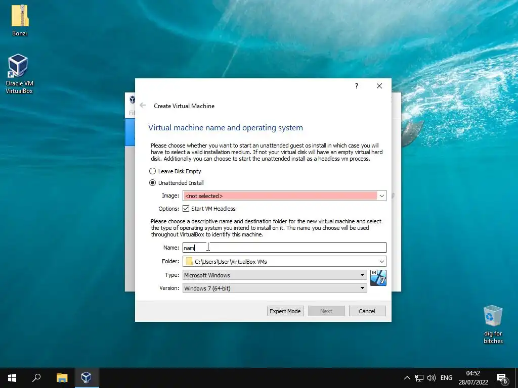Open the Windows Start menu
The width and height of the screenshot is (518, 388).
coord(12,378)
